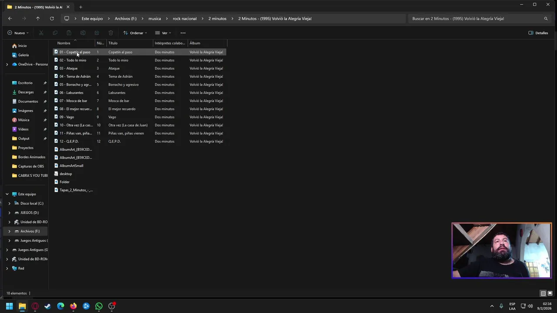Expand Red tree node
This screenshot has width=557, height=313.
(x=7, y=268)
